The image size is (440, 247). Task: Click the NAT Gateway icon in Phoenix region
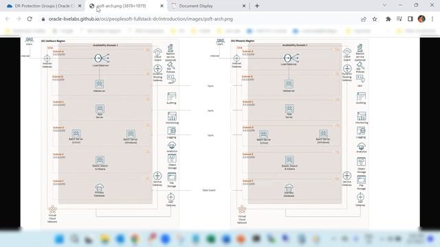point(360,197)
